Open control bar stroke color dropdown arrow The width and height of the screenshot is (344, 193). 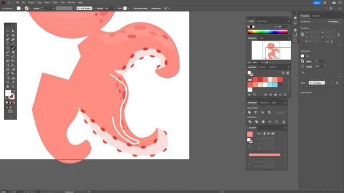(x=30, y=9)
